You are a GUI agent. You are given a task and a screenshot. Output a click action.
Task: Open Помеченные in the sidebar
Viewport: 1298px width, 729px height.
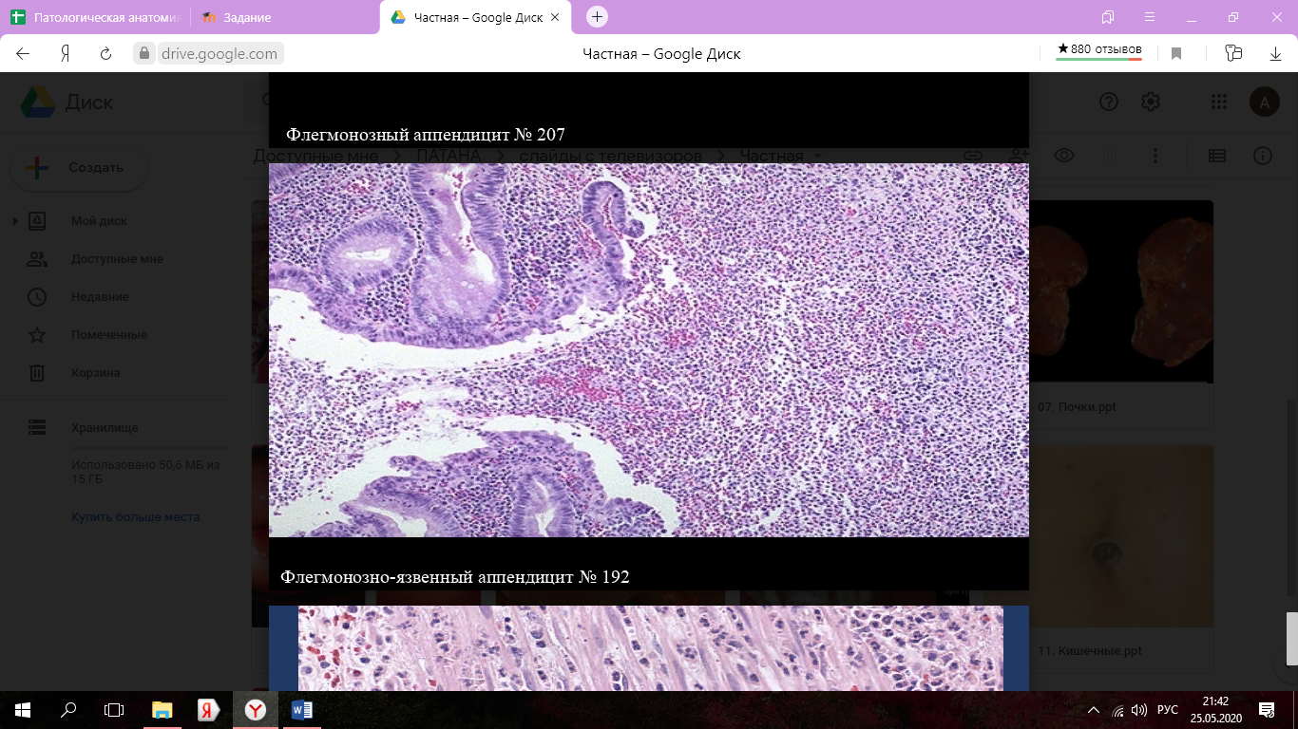[x=108, y=335]
